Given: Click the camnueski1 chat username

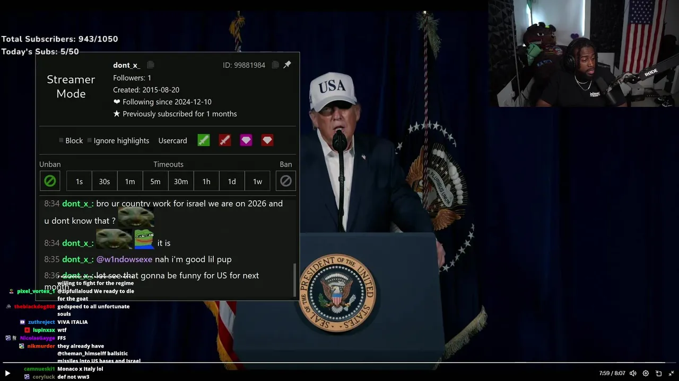Looking at the screenshot, I should click(39, 369).
